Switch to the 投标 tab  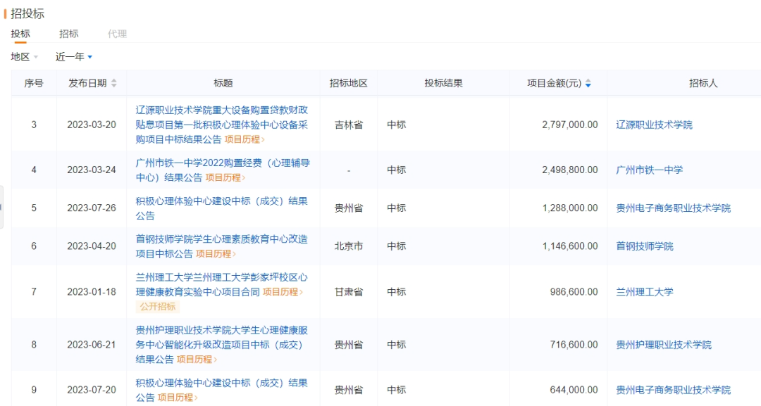pyautogui.click(x=20, y=34)
